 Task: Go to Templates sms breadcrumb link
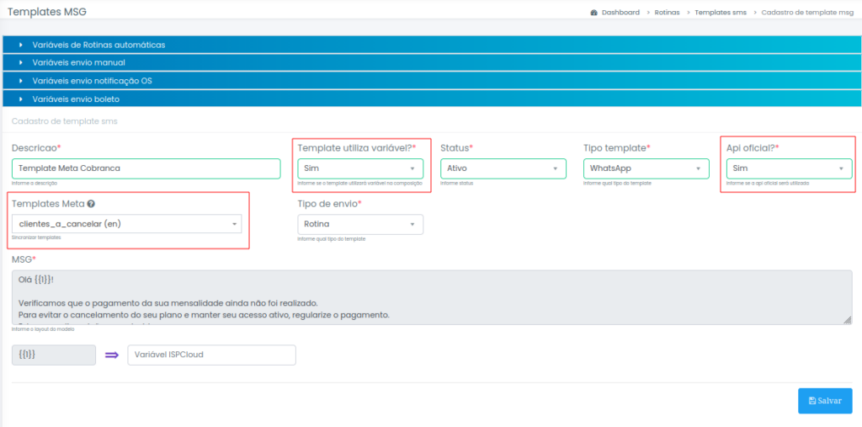tap(720, 13)
